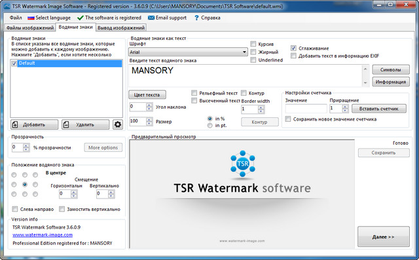The height and width of the screenshot is (260, 419).
Task: Click 'TSR Watermark Software 3.6.0.9' version text
Action: coord(46,227)
